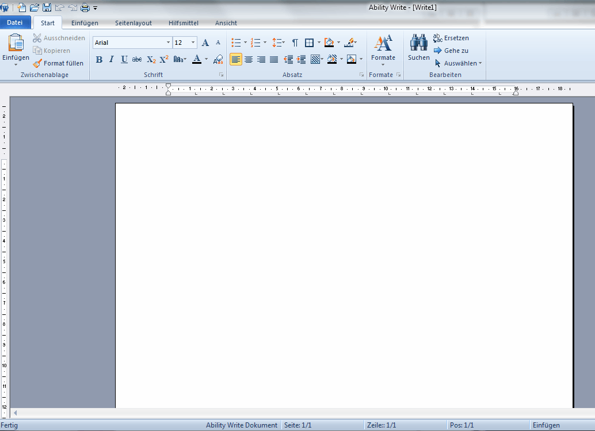Open the Schrift dialog launcher
595x431 pixels.
(221, 75)
